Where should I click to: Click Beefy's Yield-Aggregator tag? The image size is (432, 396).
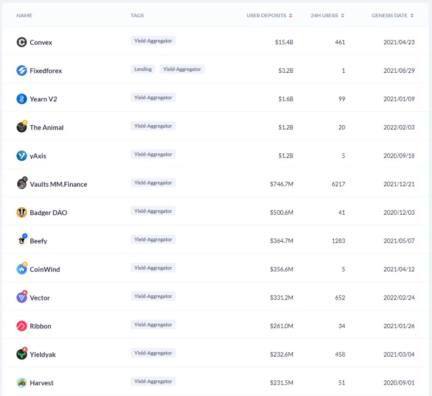[x=153, y=239]
